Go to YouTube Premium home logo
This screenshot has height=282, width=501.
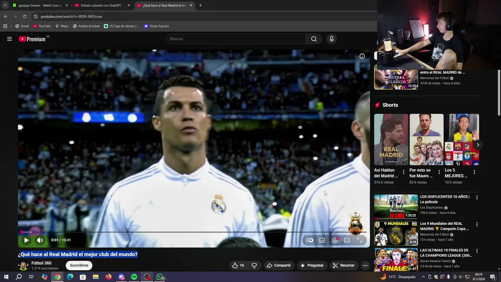point(32,39)
